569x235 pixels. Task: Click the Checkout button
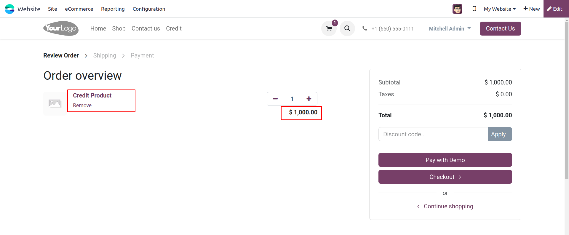[x=445, y=177]
